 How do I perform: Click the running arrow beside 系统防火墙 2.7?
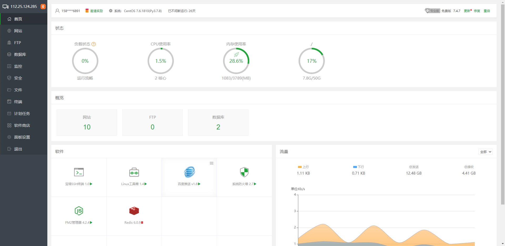point(255,184)
